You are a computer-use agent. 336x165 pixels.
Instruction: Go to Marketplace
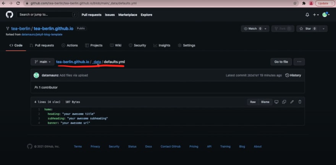128,15
